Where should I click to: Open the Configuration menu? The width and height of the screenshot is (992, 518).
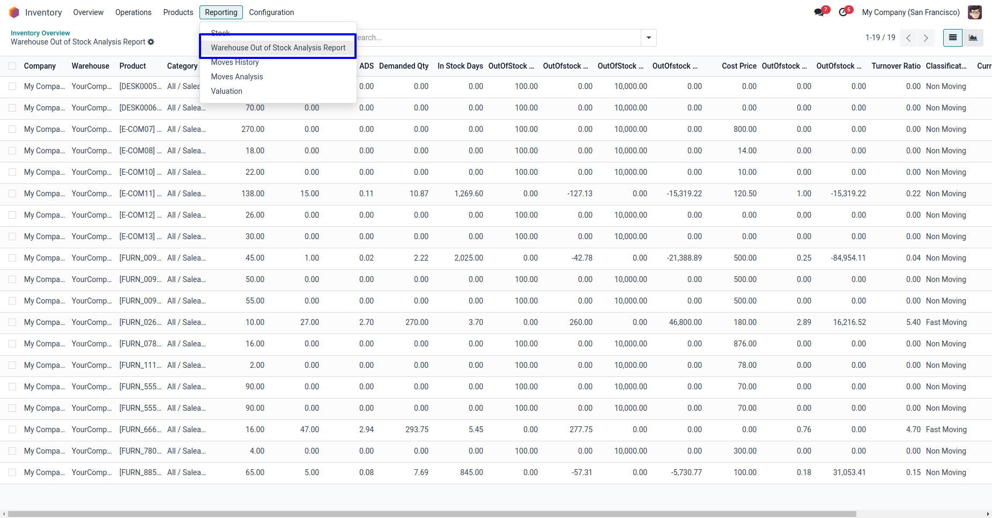click(271, 12)
